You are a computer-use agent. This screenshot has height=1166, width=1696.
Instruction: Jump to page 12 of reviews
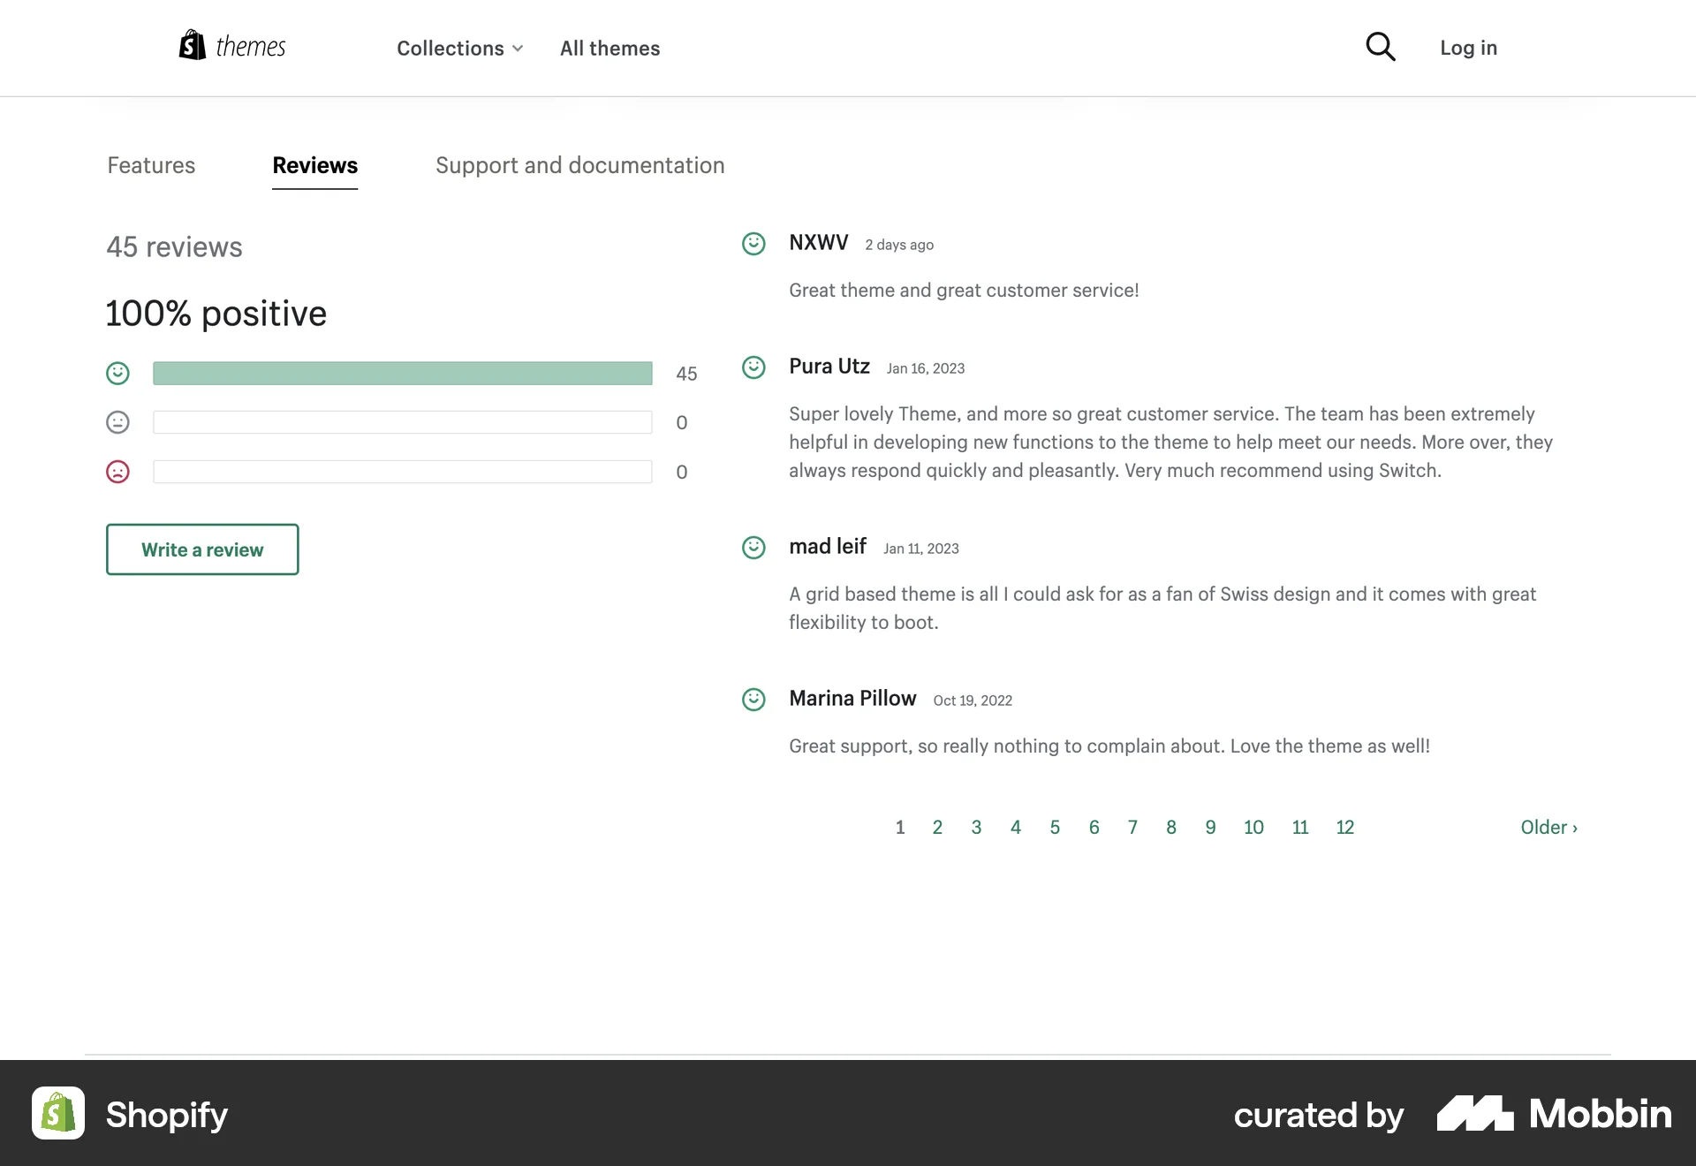click(x=1345, y=827)
